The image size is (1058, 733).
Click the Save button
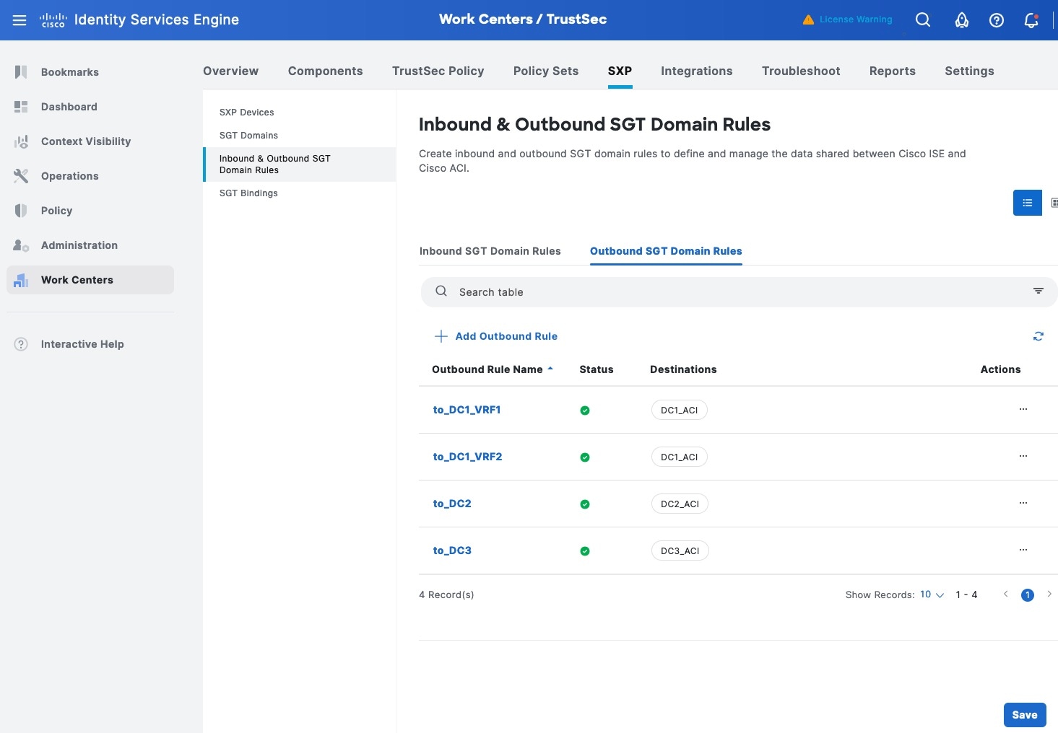1024,715
